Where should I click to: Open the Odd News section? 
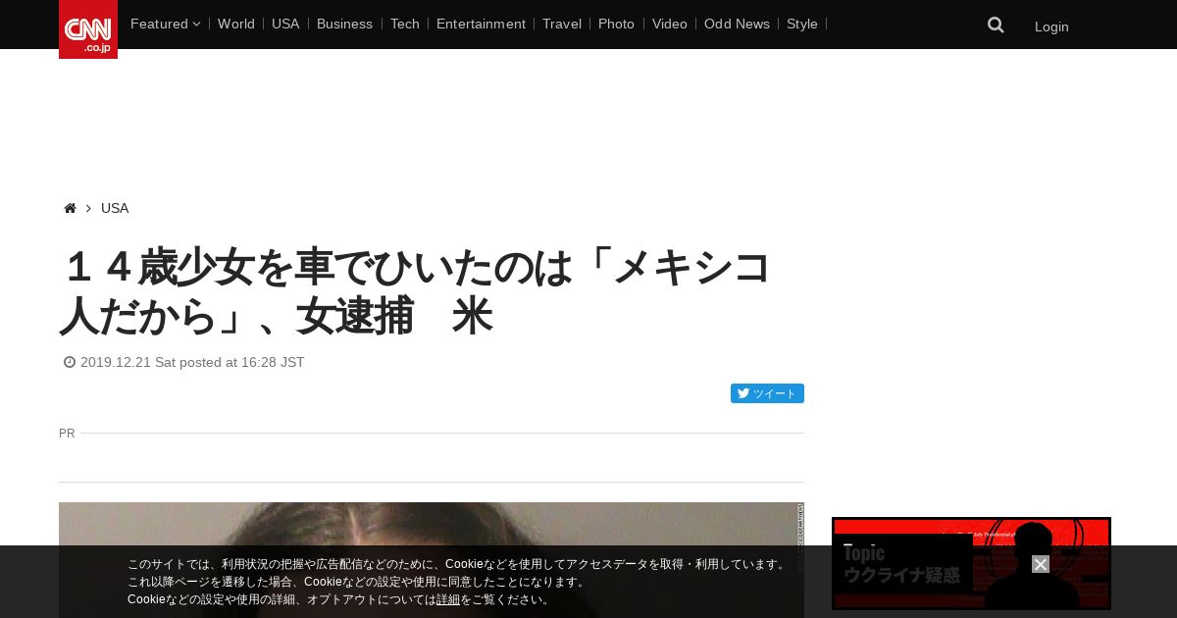(x=737, y=24)
